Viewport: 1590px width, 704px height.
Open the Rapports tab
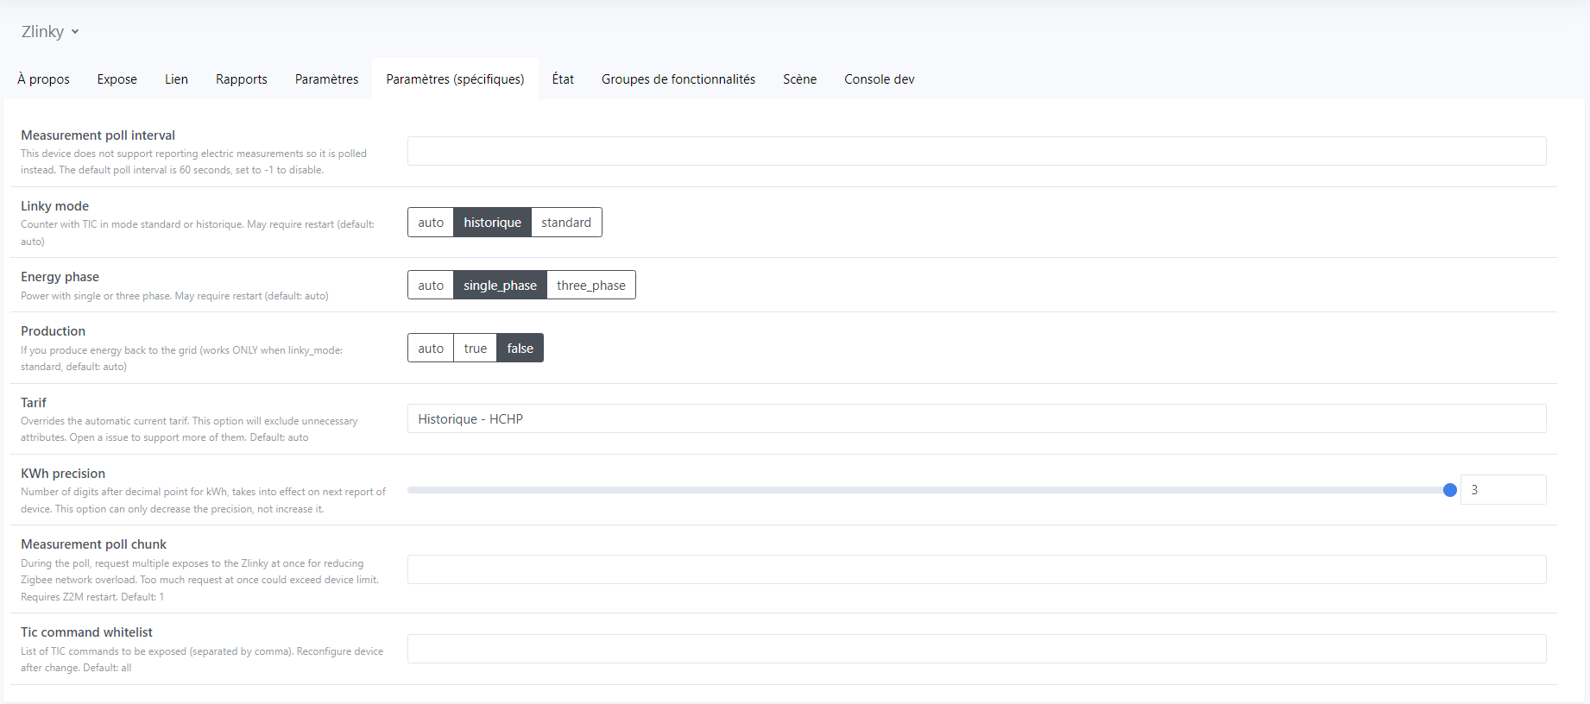click(x=241, y=79)
